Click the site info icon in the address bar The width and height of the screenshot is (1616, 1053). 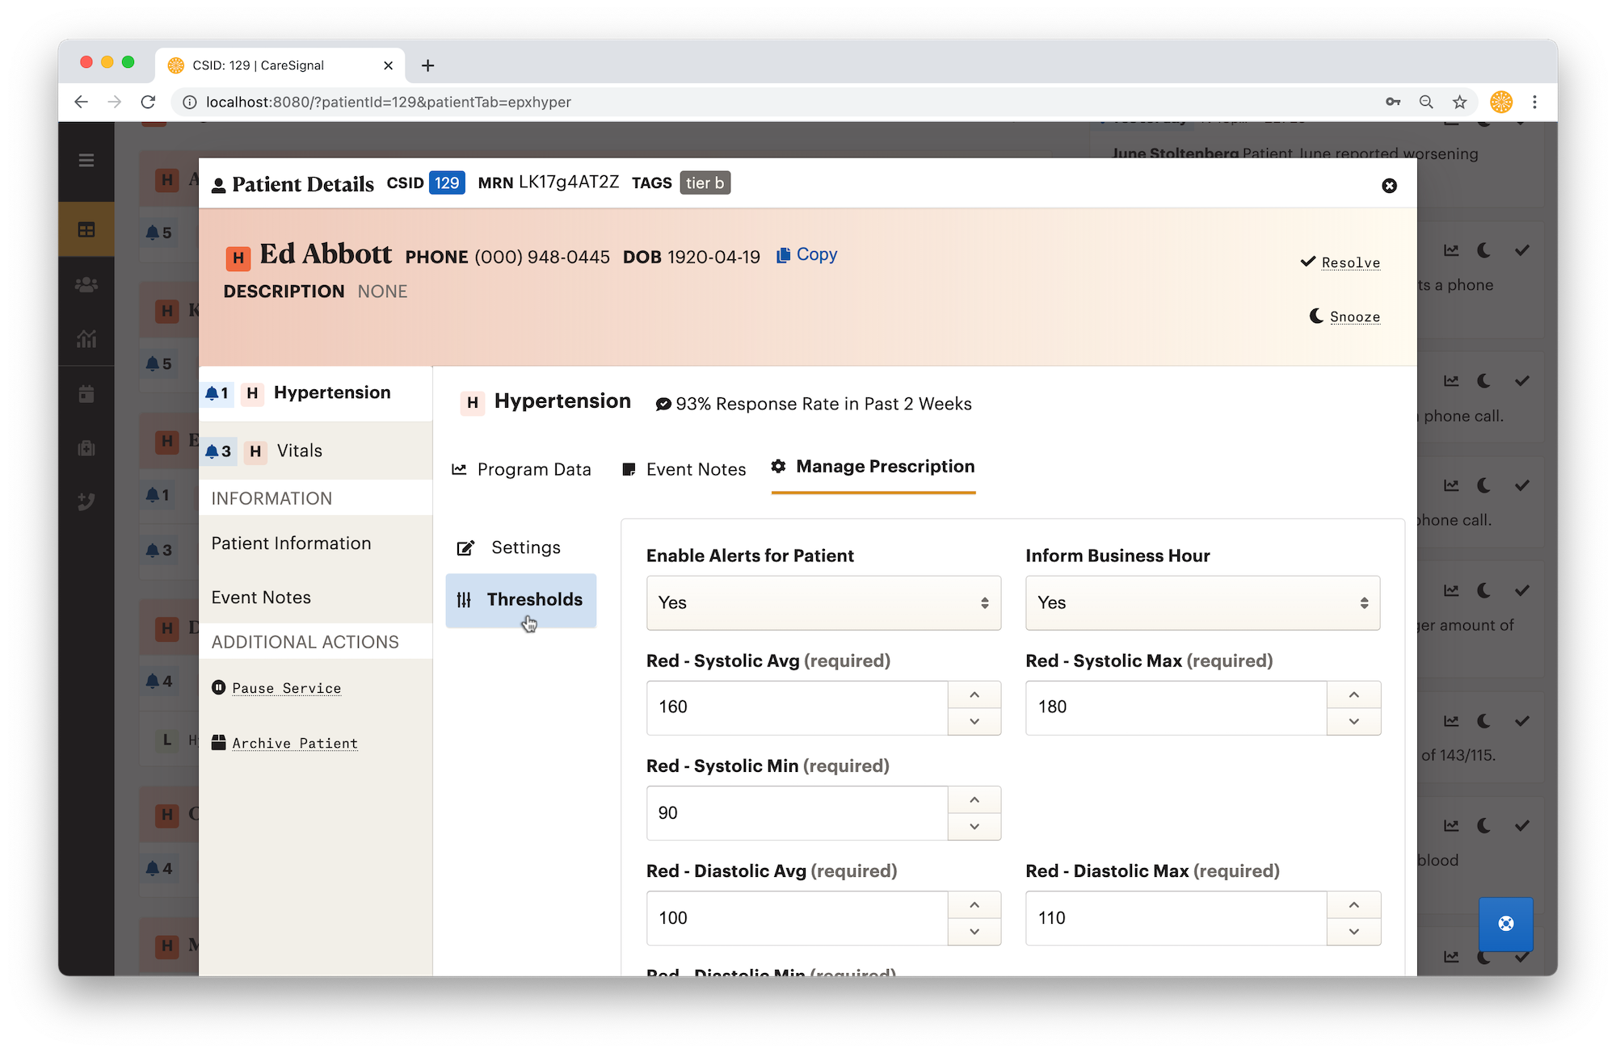190,102
